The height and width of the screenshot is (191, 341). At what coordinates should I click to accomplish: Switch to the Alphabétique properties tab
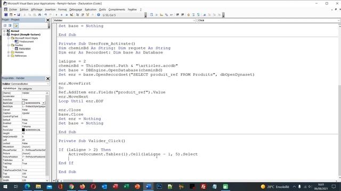point(10,89)
